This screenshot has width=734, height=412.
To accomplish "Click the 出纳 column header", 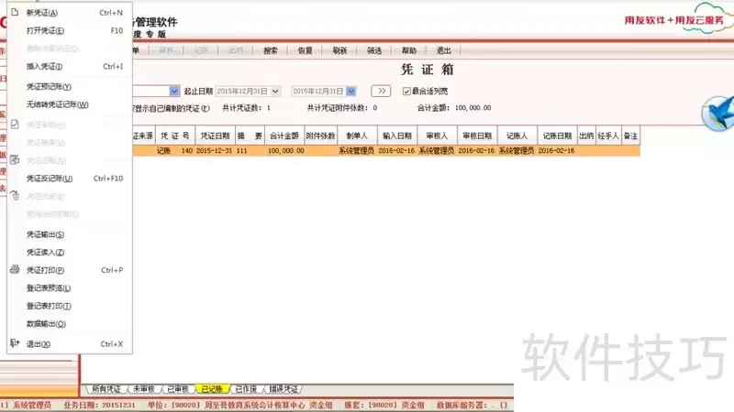I will 586,136.
